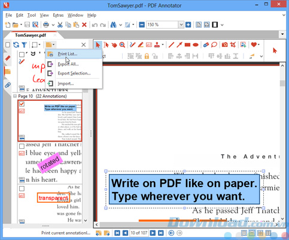The width and height of the screenshot is (289, 240).
Task: Click the Find binoculars icon
Action: click(x=114, y=25)
